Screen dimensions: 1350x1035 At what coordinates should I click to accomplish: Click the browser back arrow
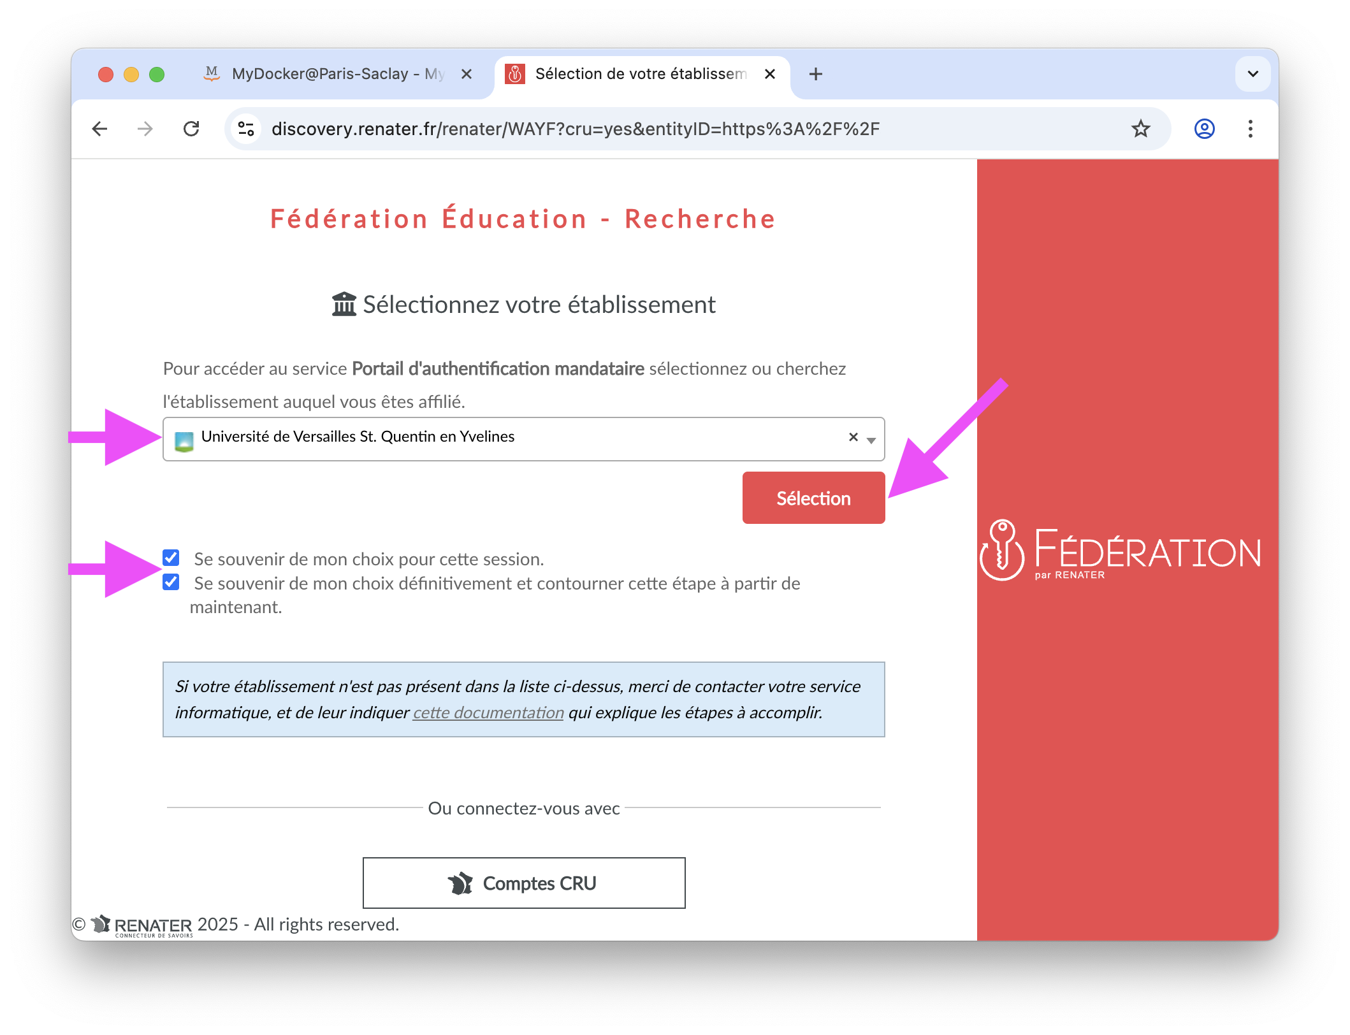pyautogui.click(x=99, y=129)
